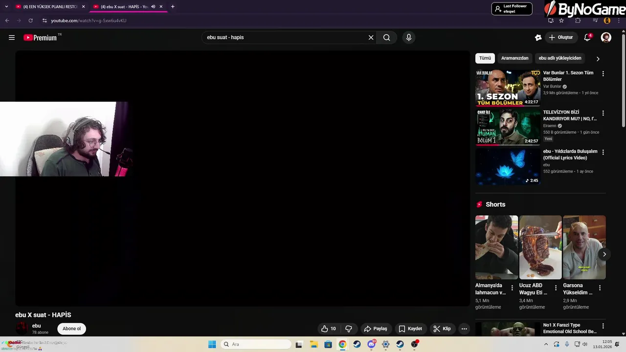Switch to EEN YÜKSEK PUANLI tab
This screenshot has height=352, width=626.
(x=49, y=7)
